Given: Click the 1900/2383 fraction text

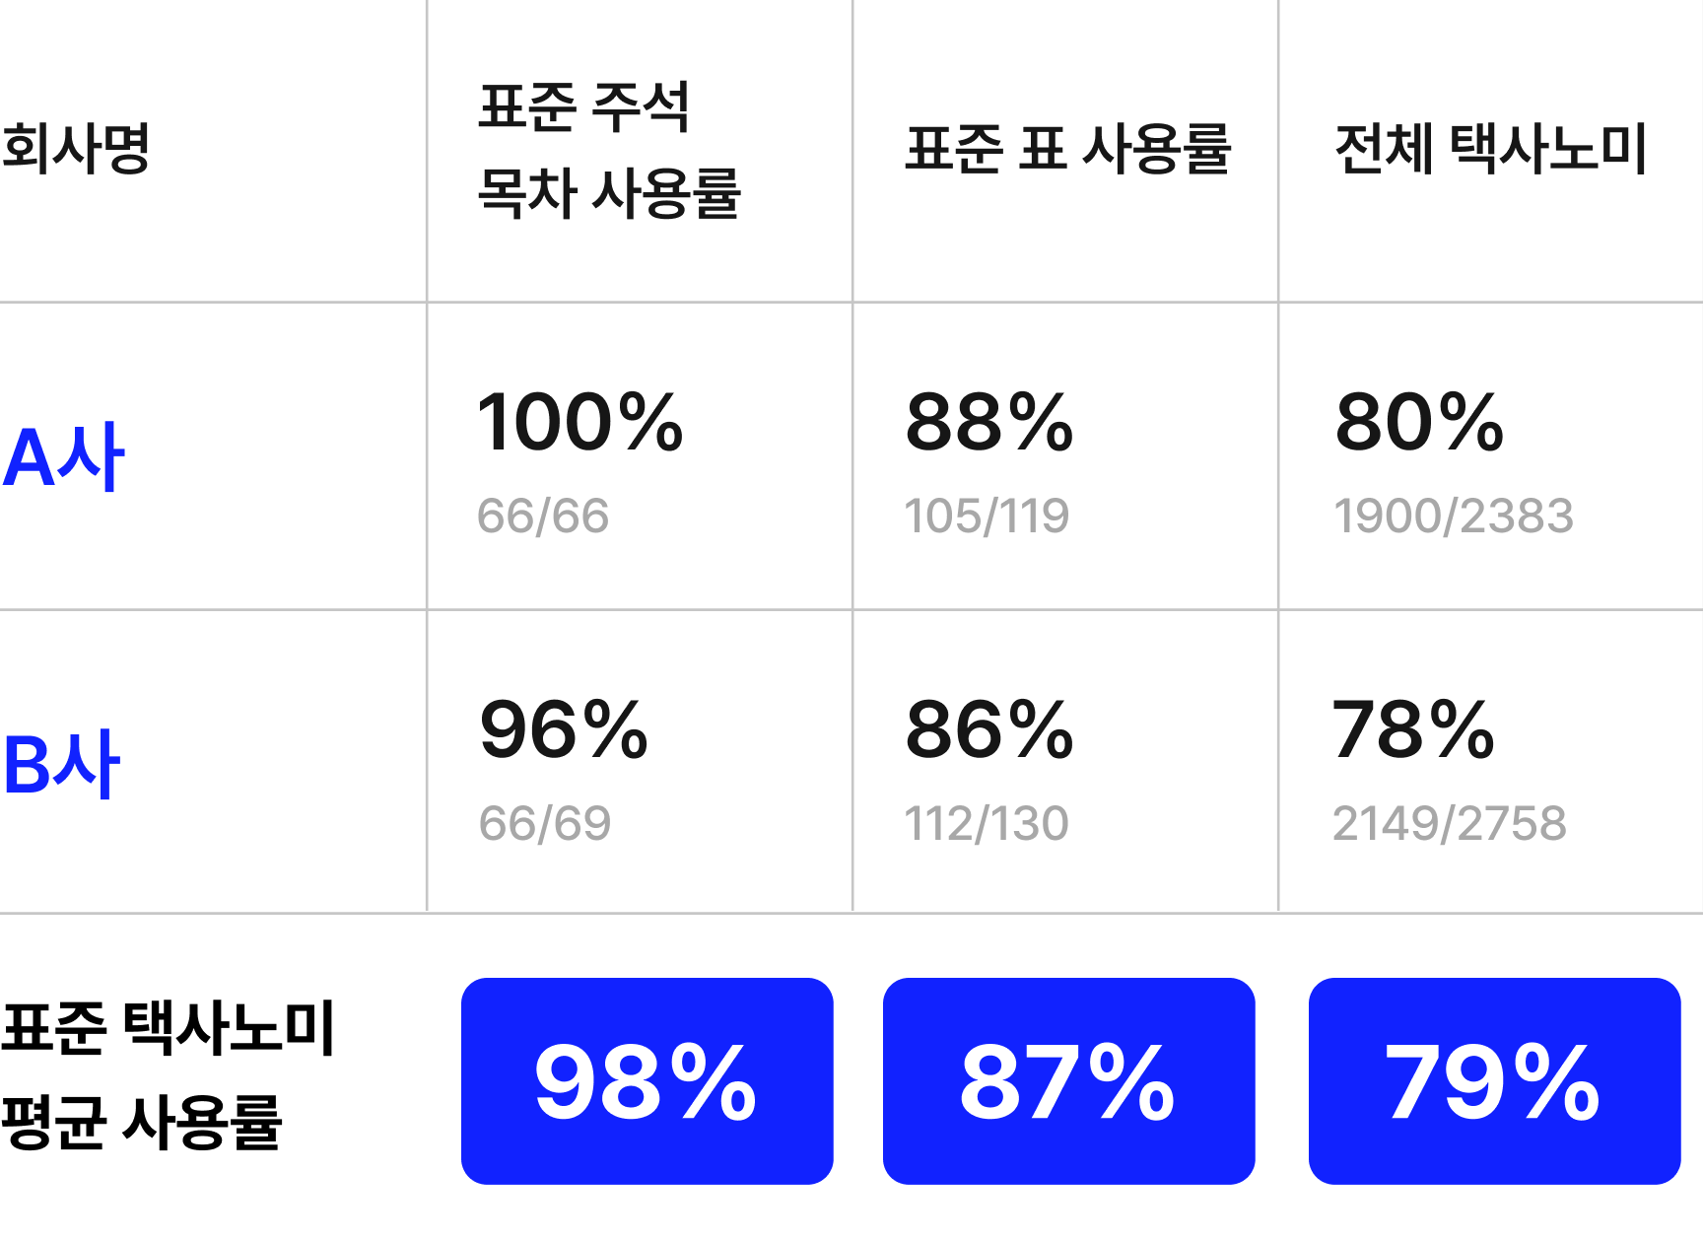Looking at the screenshot, I should [1454, 516].
